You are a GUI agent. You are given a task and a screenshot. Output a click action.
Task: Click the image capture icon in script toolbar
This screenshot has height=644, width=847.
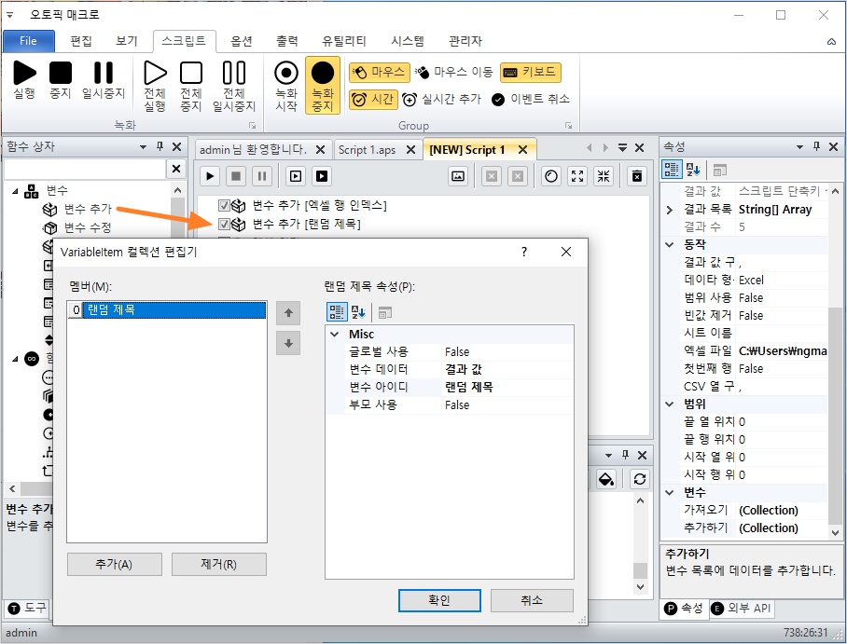tap(458, 176)
